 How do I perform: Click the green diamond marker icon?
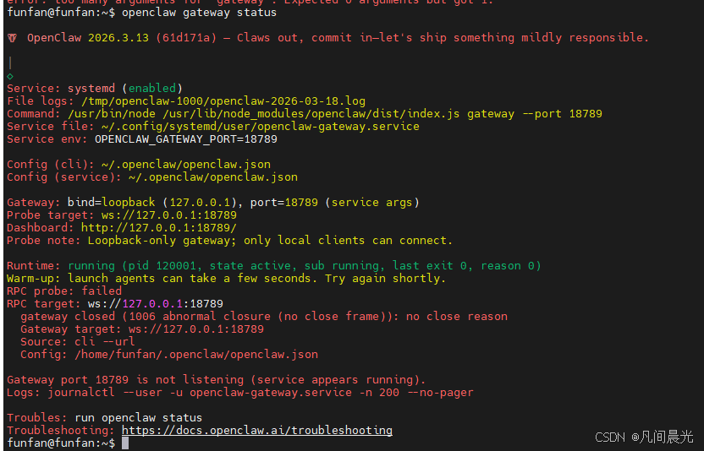click(x=10, y=76)
